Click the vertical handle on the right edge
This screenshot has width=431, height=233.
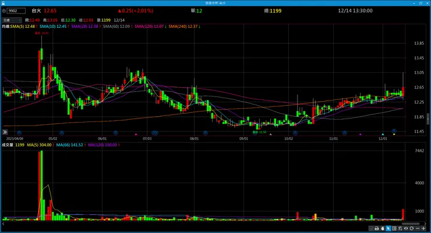pyautogui.click(x=428, y=119)
